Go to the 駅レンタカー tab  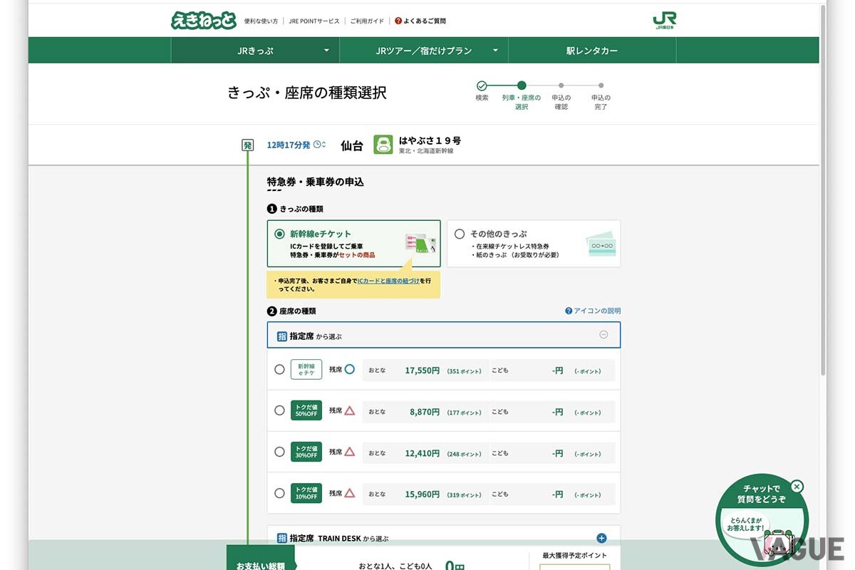pos(591,51)
